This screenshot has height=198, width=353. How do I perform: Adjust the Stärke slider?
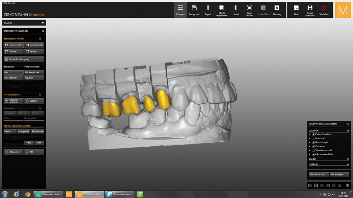[13, 121]
